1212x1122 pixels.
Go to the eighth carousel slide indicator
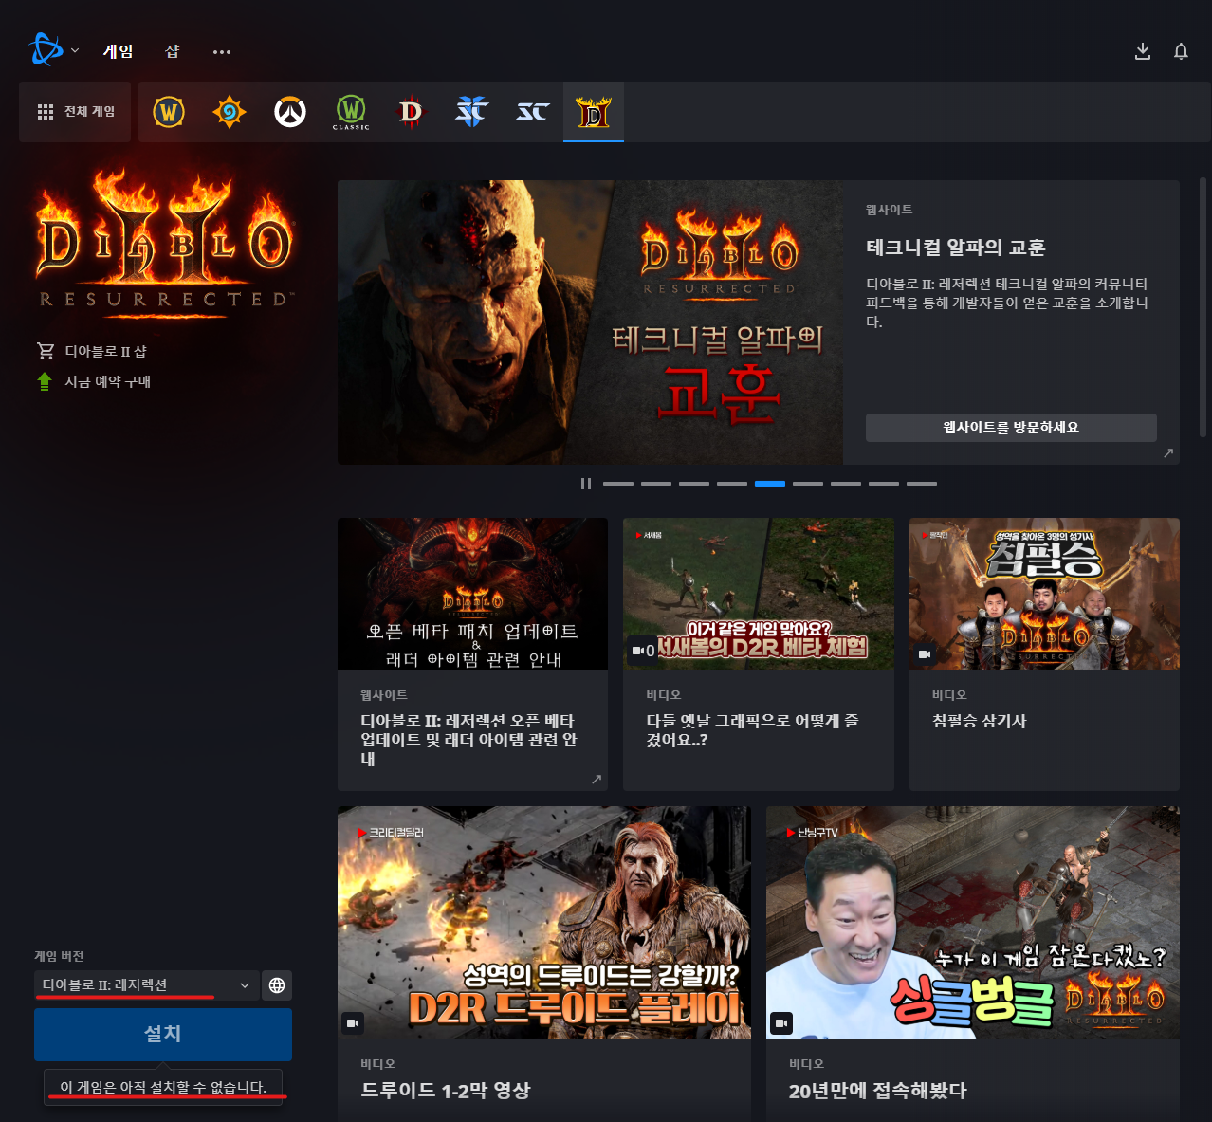tap(884, 484)
